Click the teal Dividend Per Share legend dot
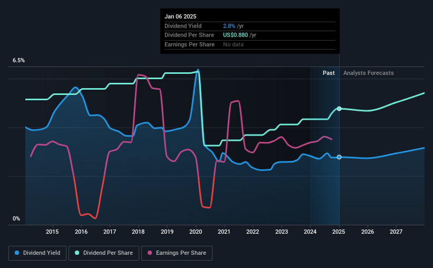433x268 pixels. pos(77,253)
